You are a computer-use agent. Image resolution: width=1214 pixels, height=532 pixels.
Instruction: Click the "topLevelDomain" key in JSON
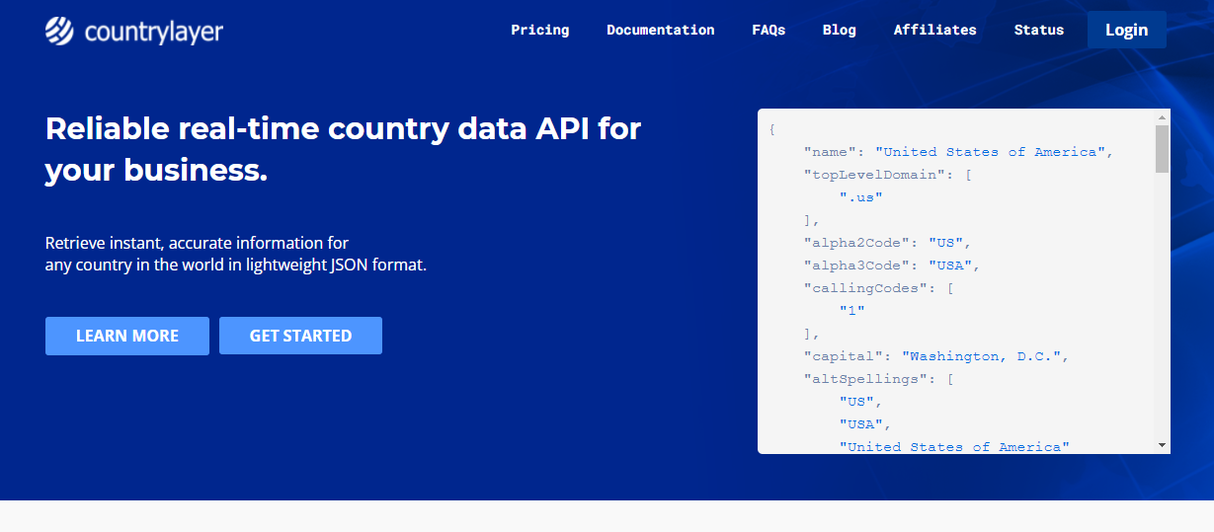pyautogui.click(x=875, y=175)
